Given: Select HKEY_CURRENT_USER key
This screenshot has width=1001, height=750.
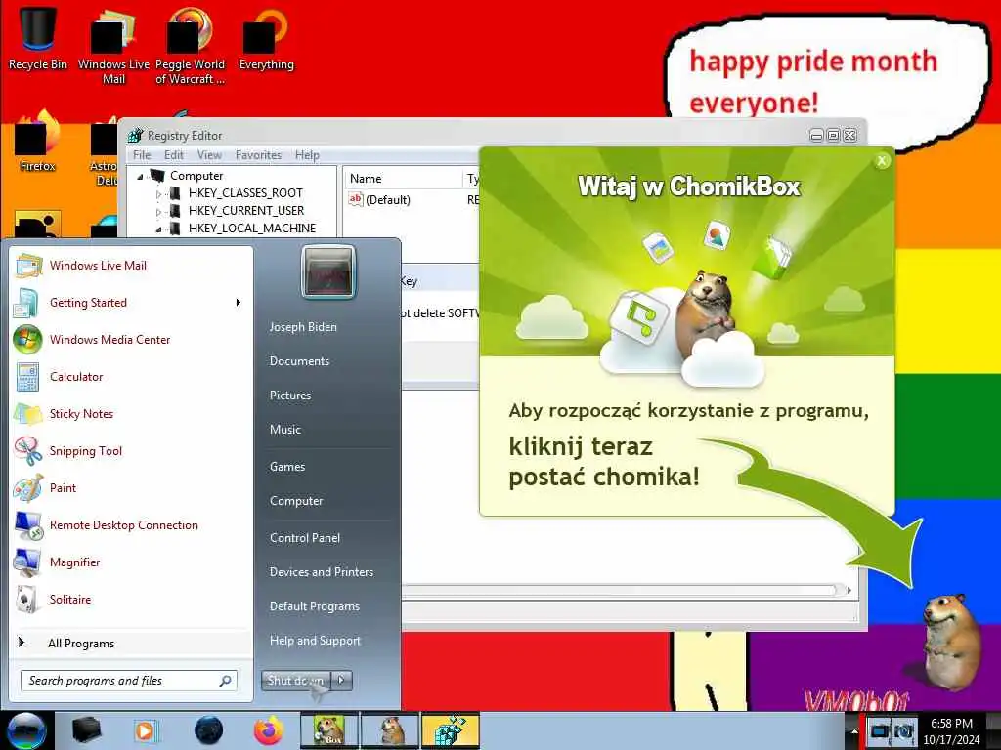Looking at the screenshot, I should click(x=245, y=211).
